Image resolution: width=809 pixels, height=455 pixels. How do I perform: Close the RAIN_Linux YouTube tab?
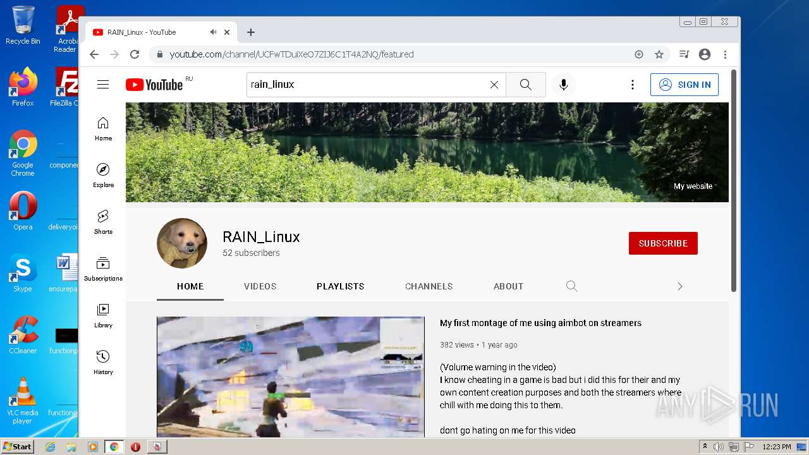(227, 32)
